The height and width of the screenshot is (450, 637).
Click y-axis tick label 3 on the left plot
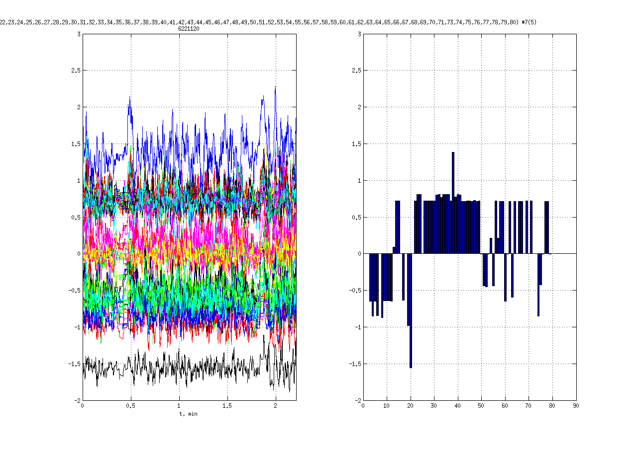pos(78,34)
